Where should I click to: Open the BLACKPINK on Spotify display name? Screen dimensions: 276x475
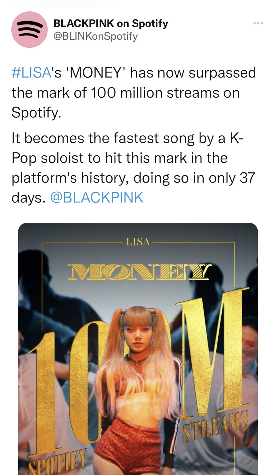click(x=111, y=23)
